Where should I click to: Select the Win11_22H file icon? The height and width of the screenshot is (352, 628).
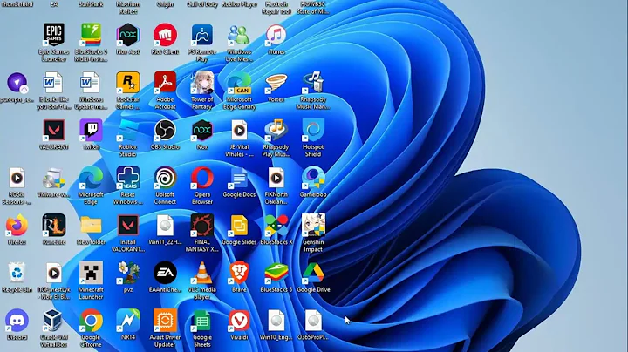pyautogui.click(x=165, y=225)
